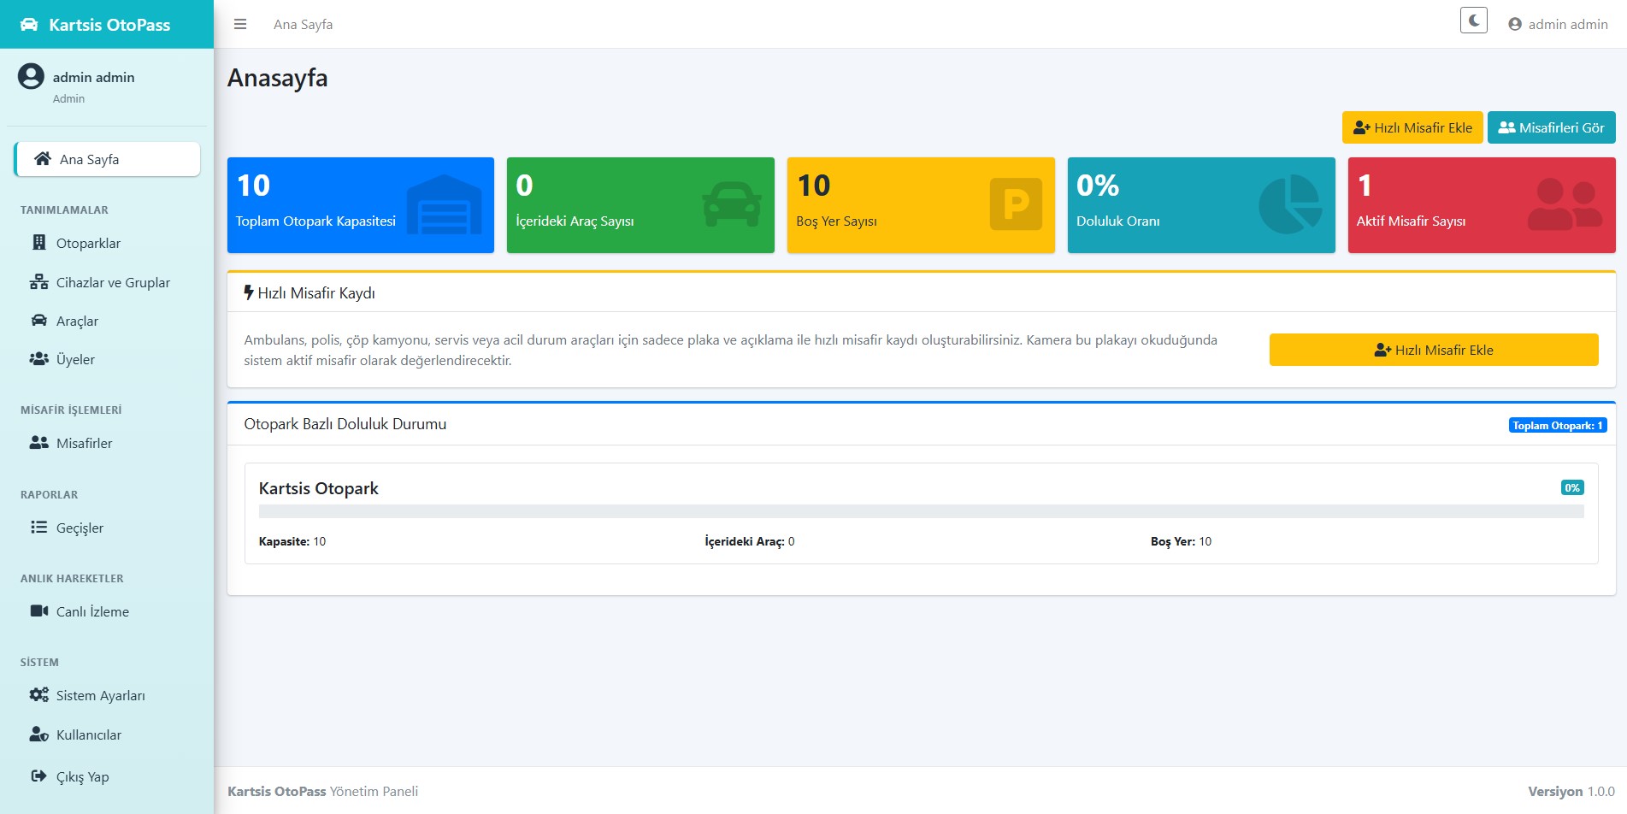This screenshot has height=814, width=1627.
Task: Click Misafirleri Gör button
Action: (1551, 127)
